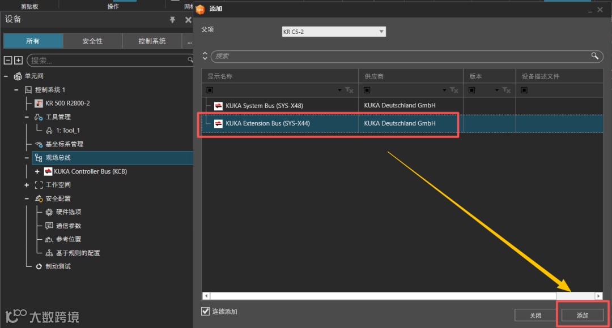Viewport: 612px width, 328px height.
Task: Collapse the 工具管理 node
Action: 27,117
